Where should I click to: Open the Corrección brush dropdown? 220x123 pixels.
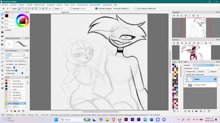click(x=21, y=61)
